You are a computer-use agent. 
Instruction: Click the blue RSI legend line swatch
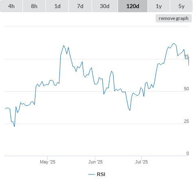pos(92,174)
